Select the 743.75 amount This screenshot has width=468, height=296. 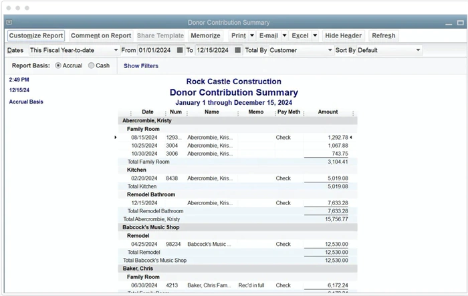(x=340, y=154)
